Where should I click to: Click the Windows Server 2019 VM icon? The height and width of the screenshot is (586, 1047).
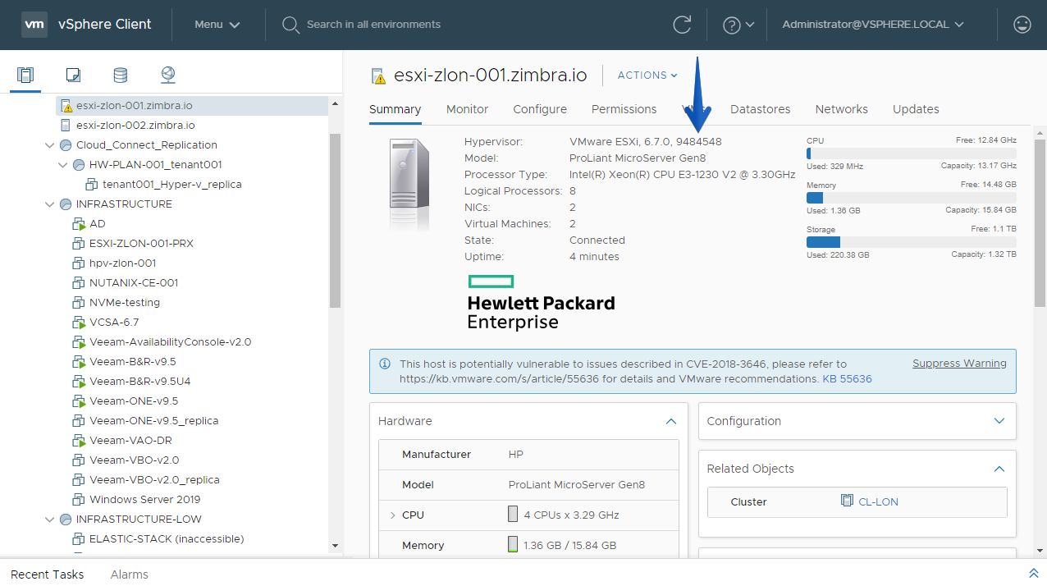[79, 500]
